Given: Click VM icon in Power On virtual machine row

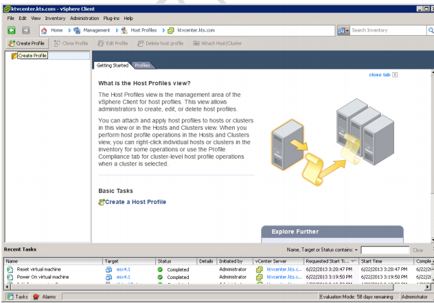Looking at the screenshot, I should click(108, 278).
